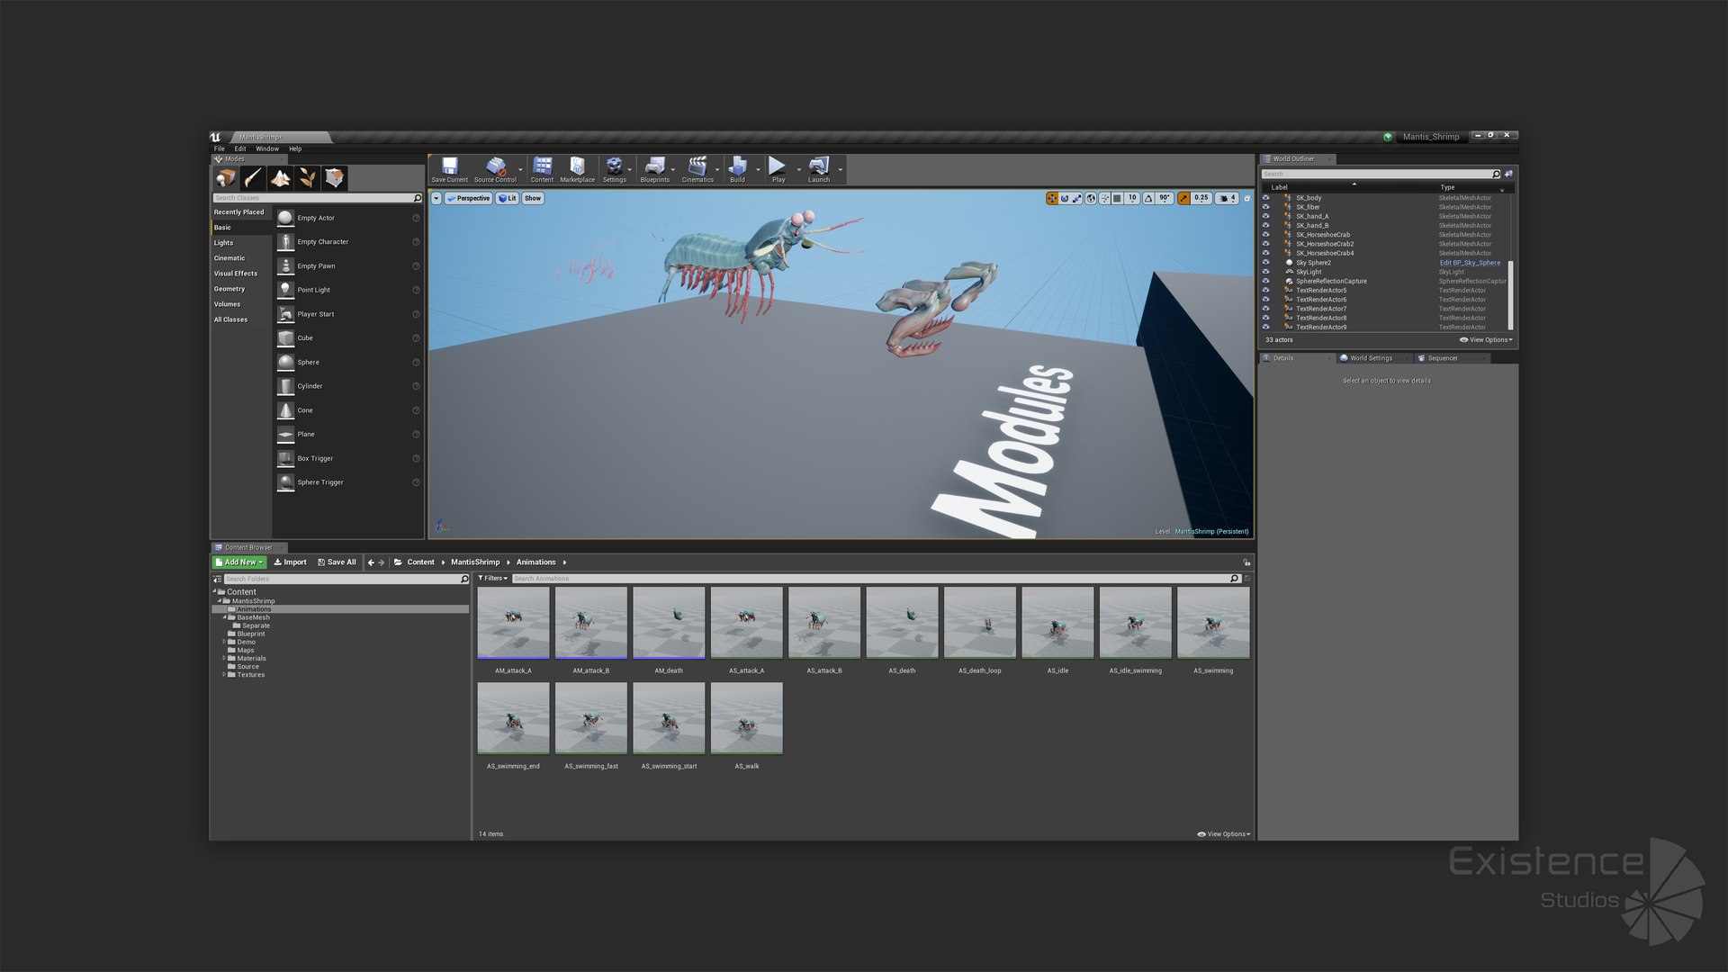
Task: Select the Landscape mode icon
Action: click(x=280, y=178)
